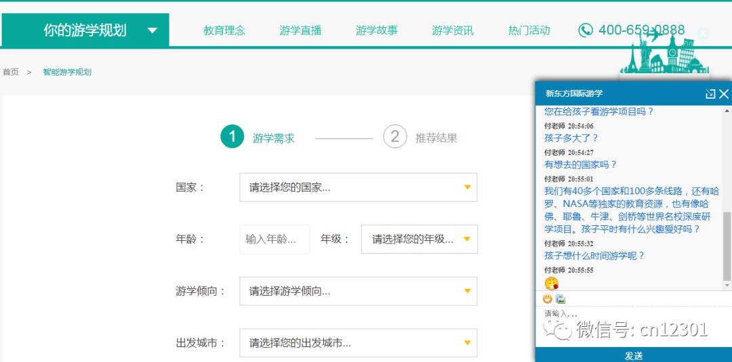Open 游学故事 menu item

coord(376,30)
